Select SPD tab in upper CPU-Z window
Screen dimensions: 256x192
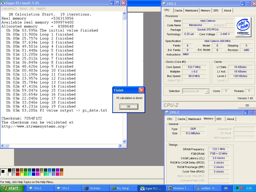216,10
